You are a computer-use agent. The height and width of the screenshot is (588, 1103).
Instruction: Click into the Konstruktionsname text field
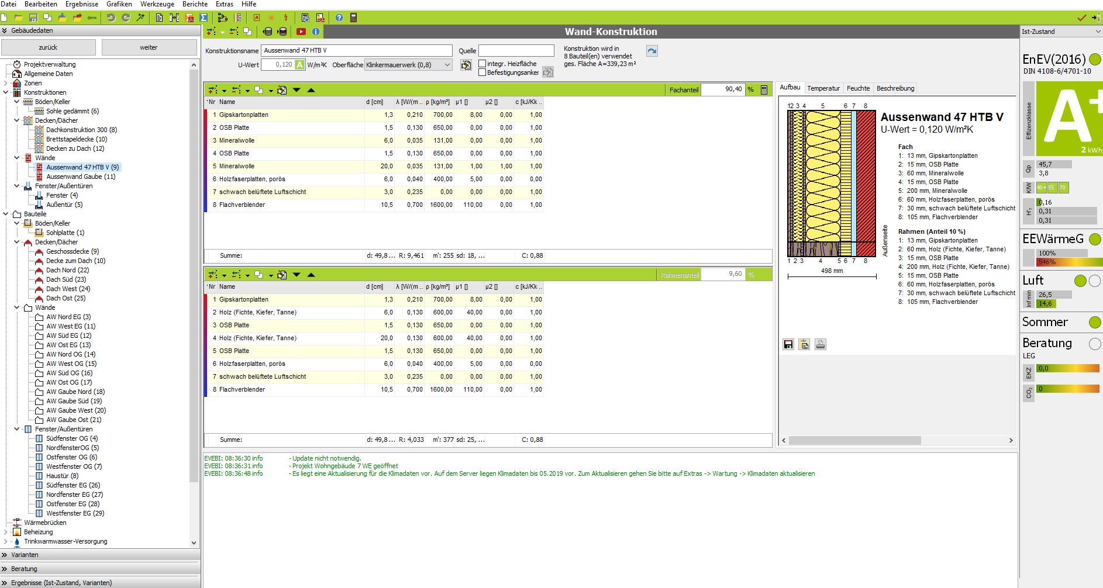coord(356,51)
